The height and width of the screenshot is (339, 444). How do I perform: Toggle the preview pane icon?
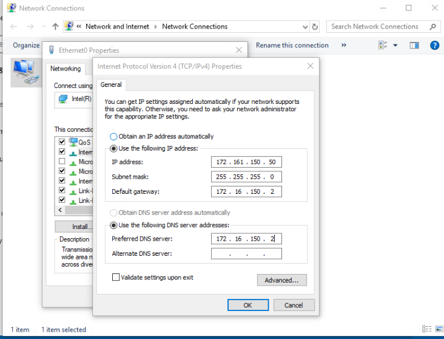click(x=414, y=46)
